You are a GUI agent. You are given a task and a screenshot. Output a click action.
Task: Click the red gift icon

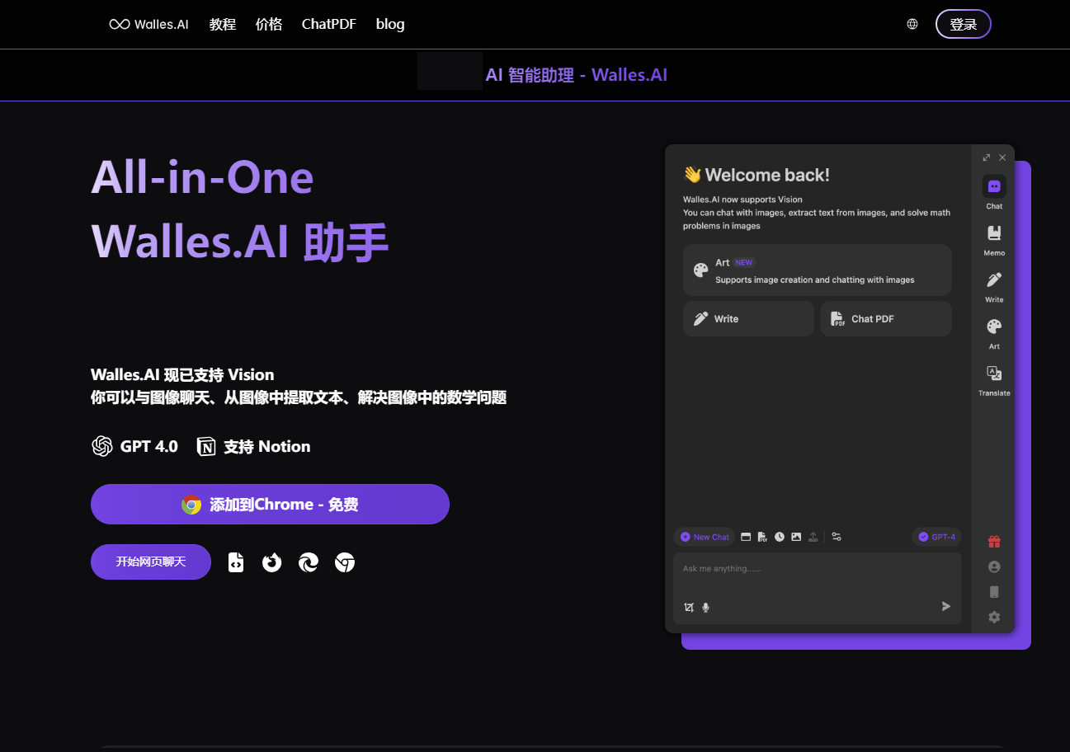tap(994, 542)
